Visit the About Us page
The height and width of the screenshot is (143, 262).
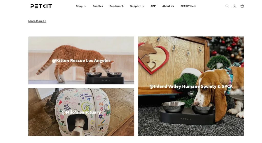(168, 6)
